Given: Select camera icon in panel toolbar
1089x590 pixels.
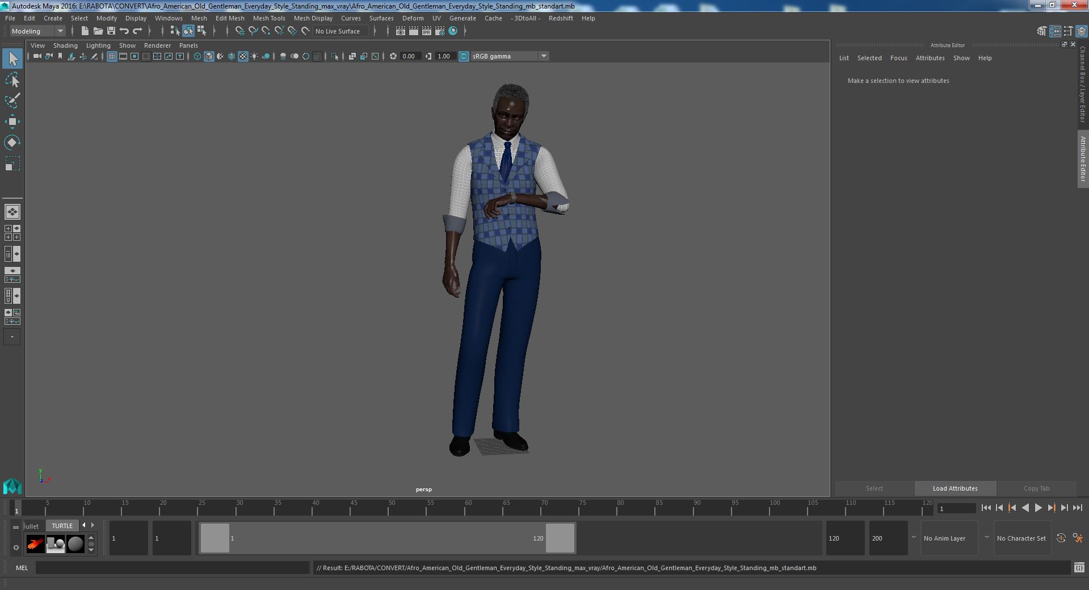Looking at the screenshot, I should pos(37,56).
